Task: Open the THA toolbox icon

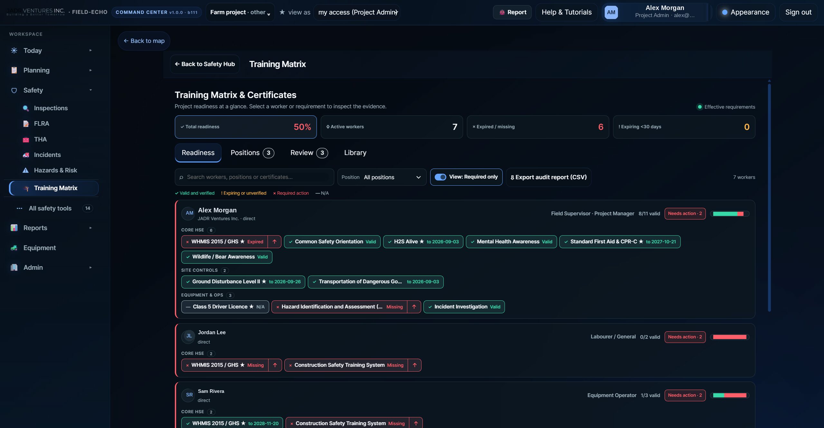Action: [26, 139]
